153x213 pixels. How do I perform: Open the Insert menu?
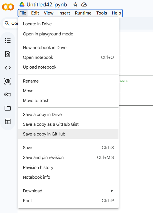pos(64,13)
